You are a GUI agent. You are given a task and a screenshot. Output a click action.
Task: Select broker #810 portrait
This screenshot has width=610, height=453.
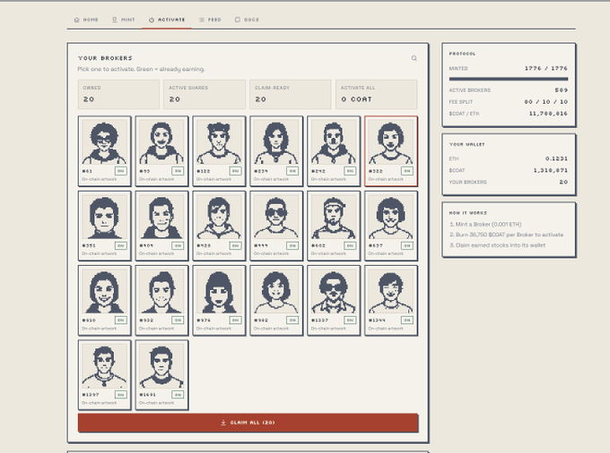[x=105, y=301]
